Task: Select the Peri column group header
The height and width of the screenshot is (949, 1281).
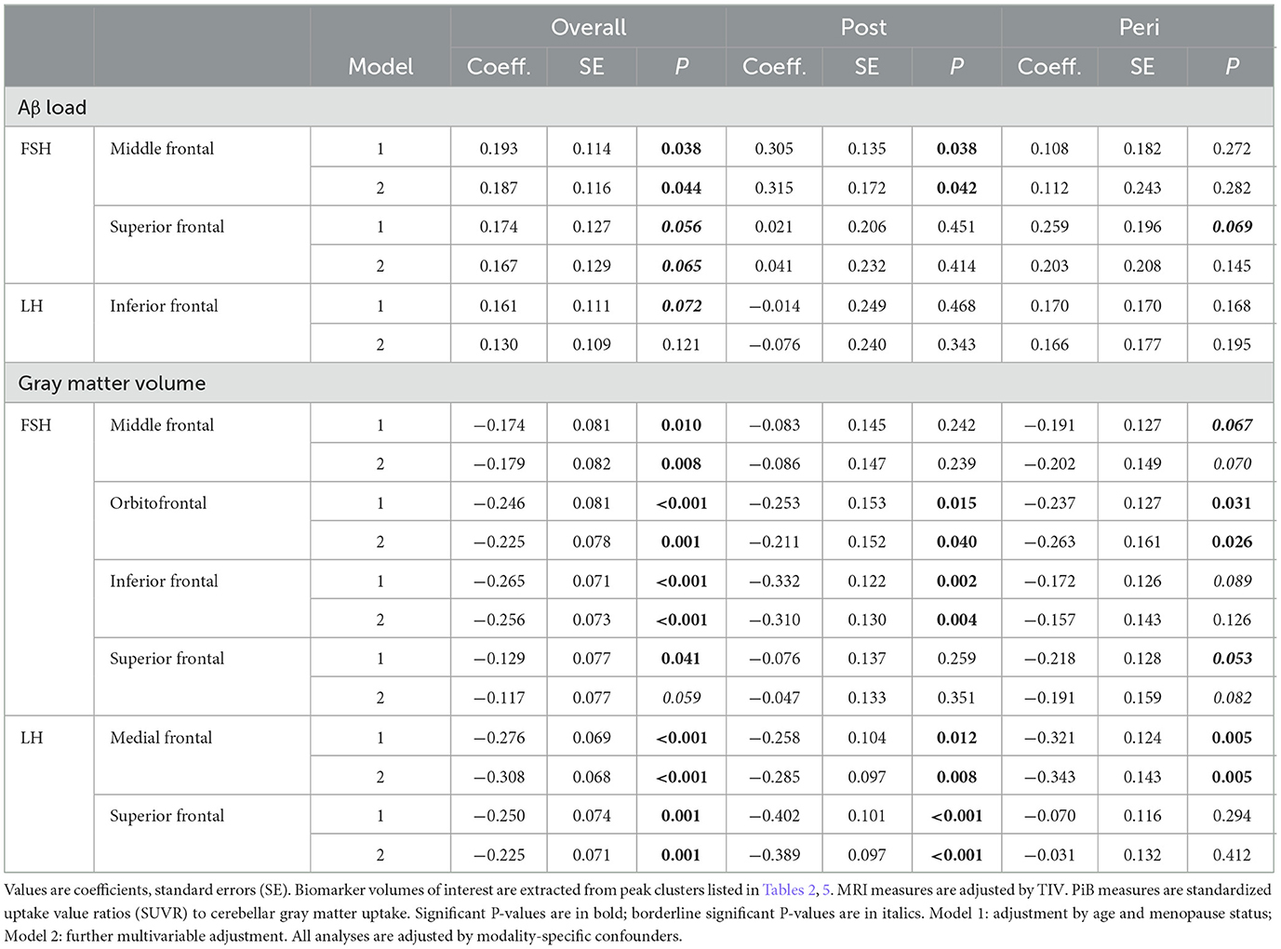Action: [1139, 28]
